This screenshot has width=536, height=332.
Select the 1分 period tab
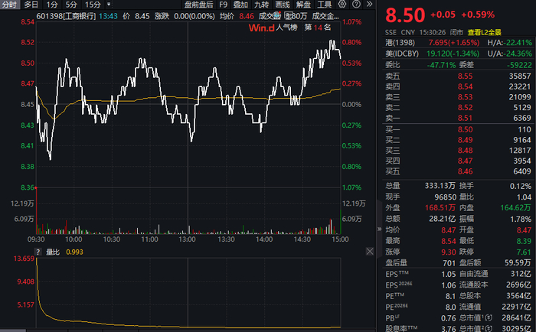click(52, 5)
